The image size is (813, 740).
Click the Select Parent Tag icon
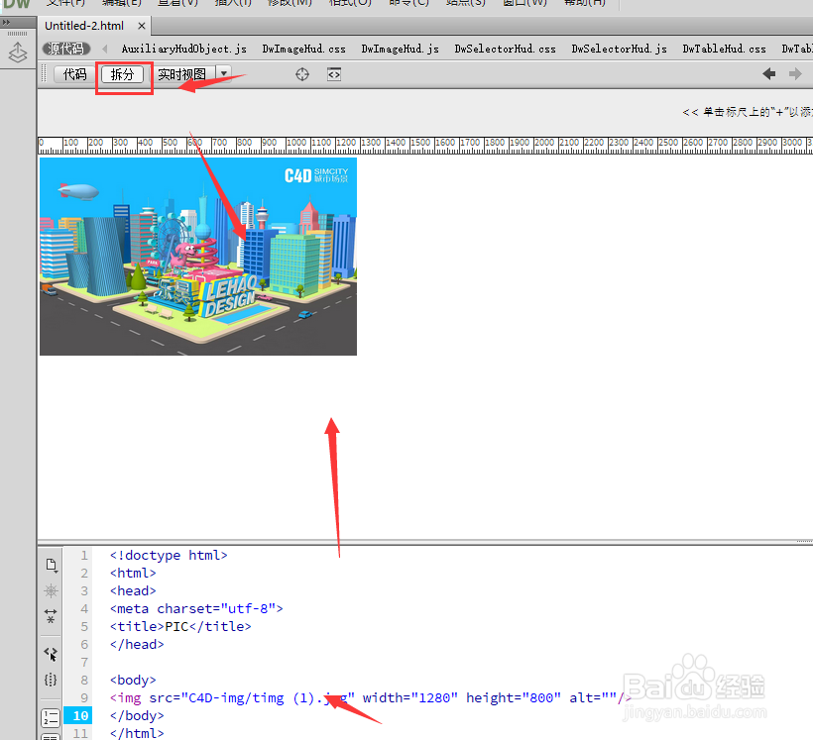51,654
